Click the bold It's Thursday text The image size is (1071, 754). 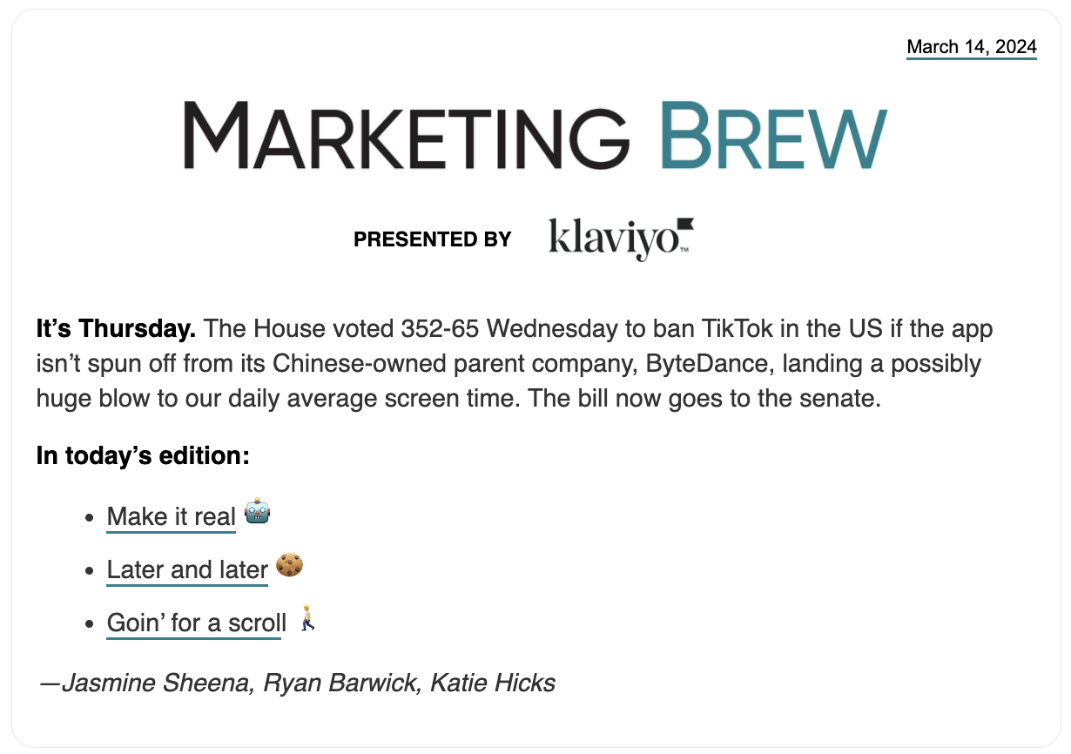(x=116, y=329)
